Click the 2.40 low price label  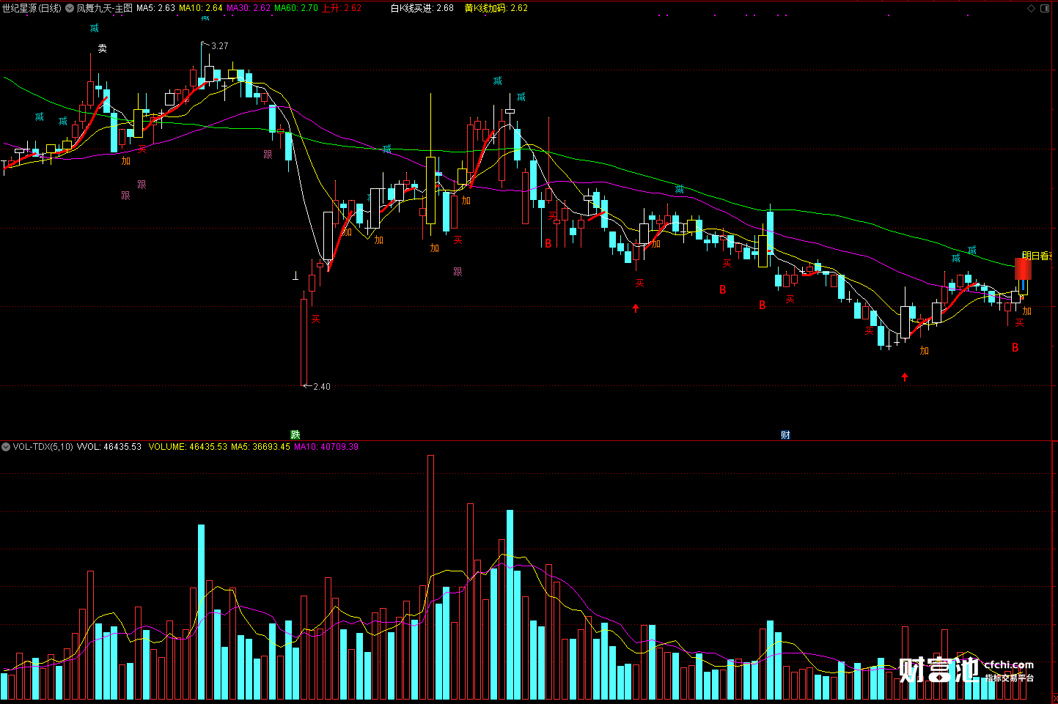pyautogui.click(x=322, y=387)
